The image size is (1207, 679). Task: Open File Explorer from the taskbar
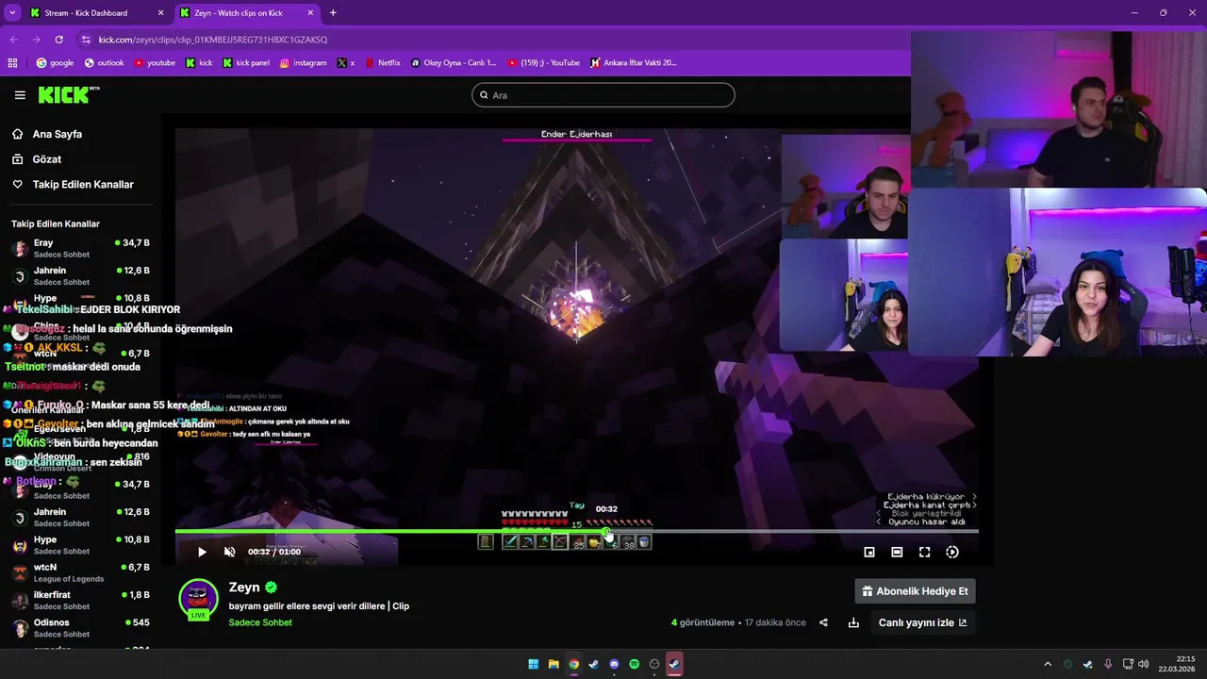[x=554, y=664]
